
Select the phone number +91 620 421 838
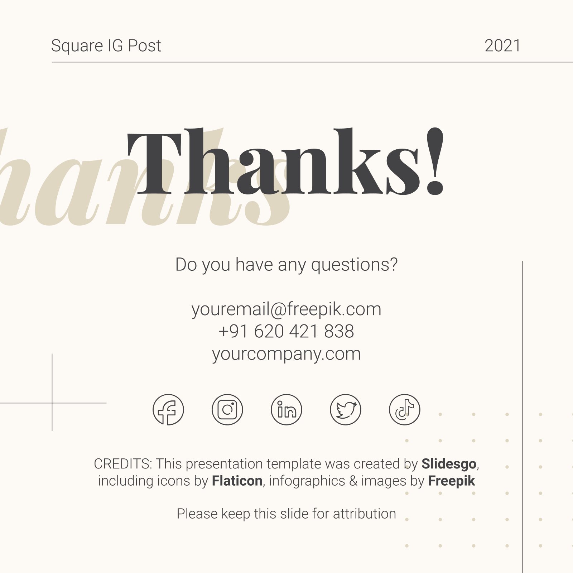[286, 331]
